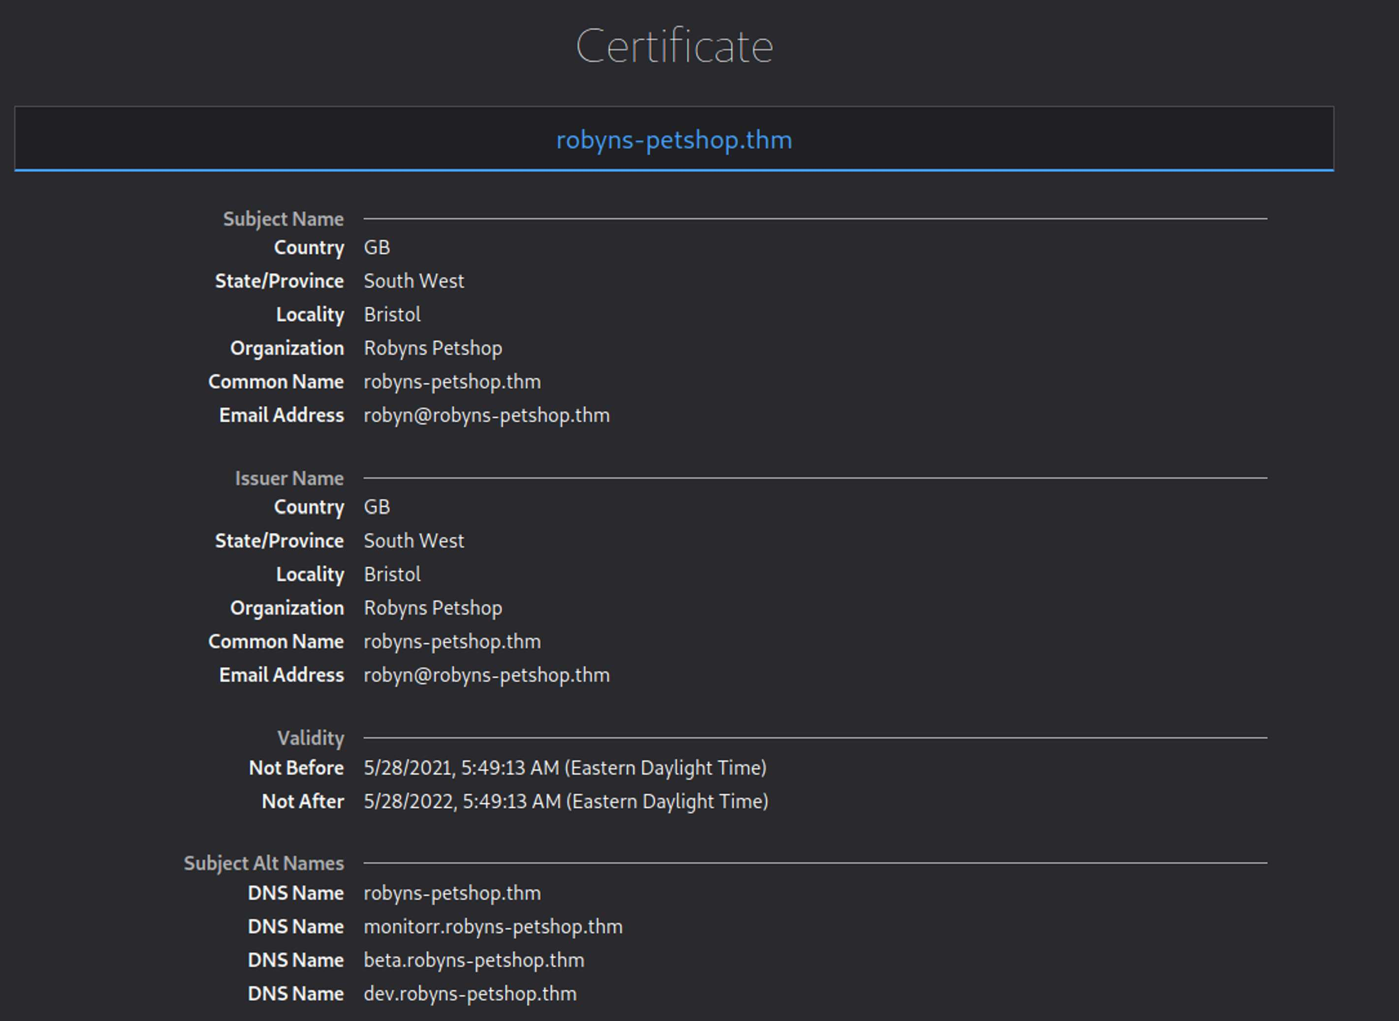Viewport: 1399px width, 1021px height.
Task: Click the Subject Alt Names section header
Action: (264, 863)
